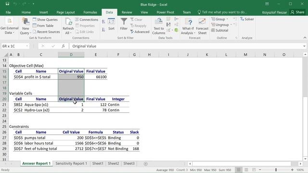Click the Relationships icon
The width and height of the screenshot is (308, 173).
[x=177, y=25]
